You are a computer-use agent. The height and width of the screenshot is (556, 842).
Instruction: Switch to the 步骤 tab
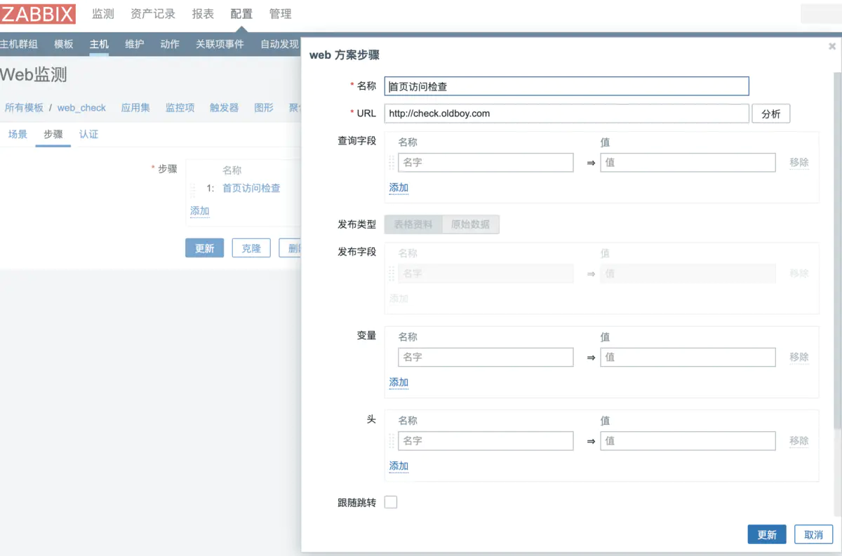point(53,134)
